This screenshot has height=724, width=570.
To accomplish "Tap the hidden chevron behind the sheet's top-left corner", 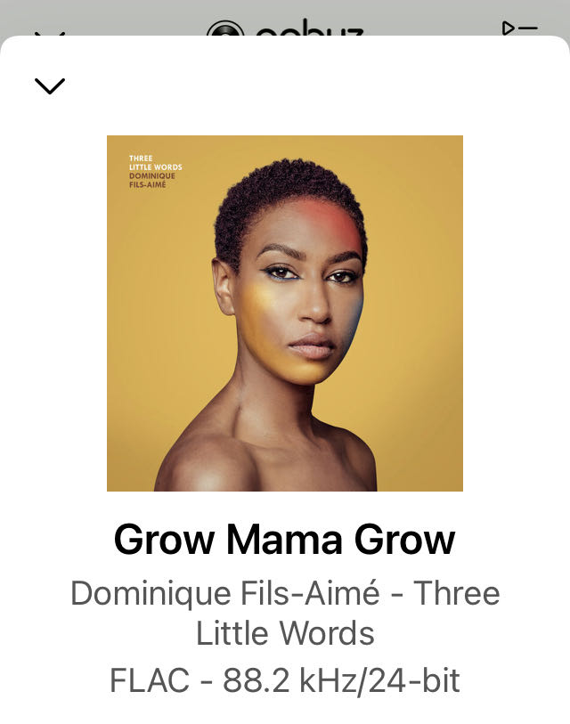I will point(50,34).
